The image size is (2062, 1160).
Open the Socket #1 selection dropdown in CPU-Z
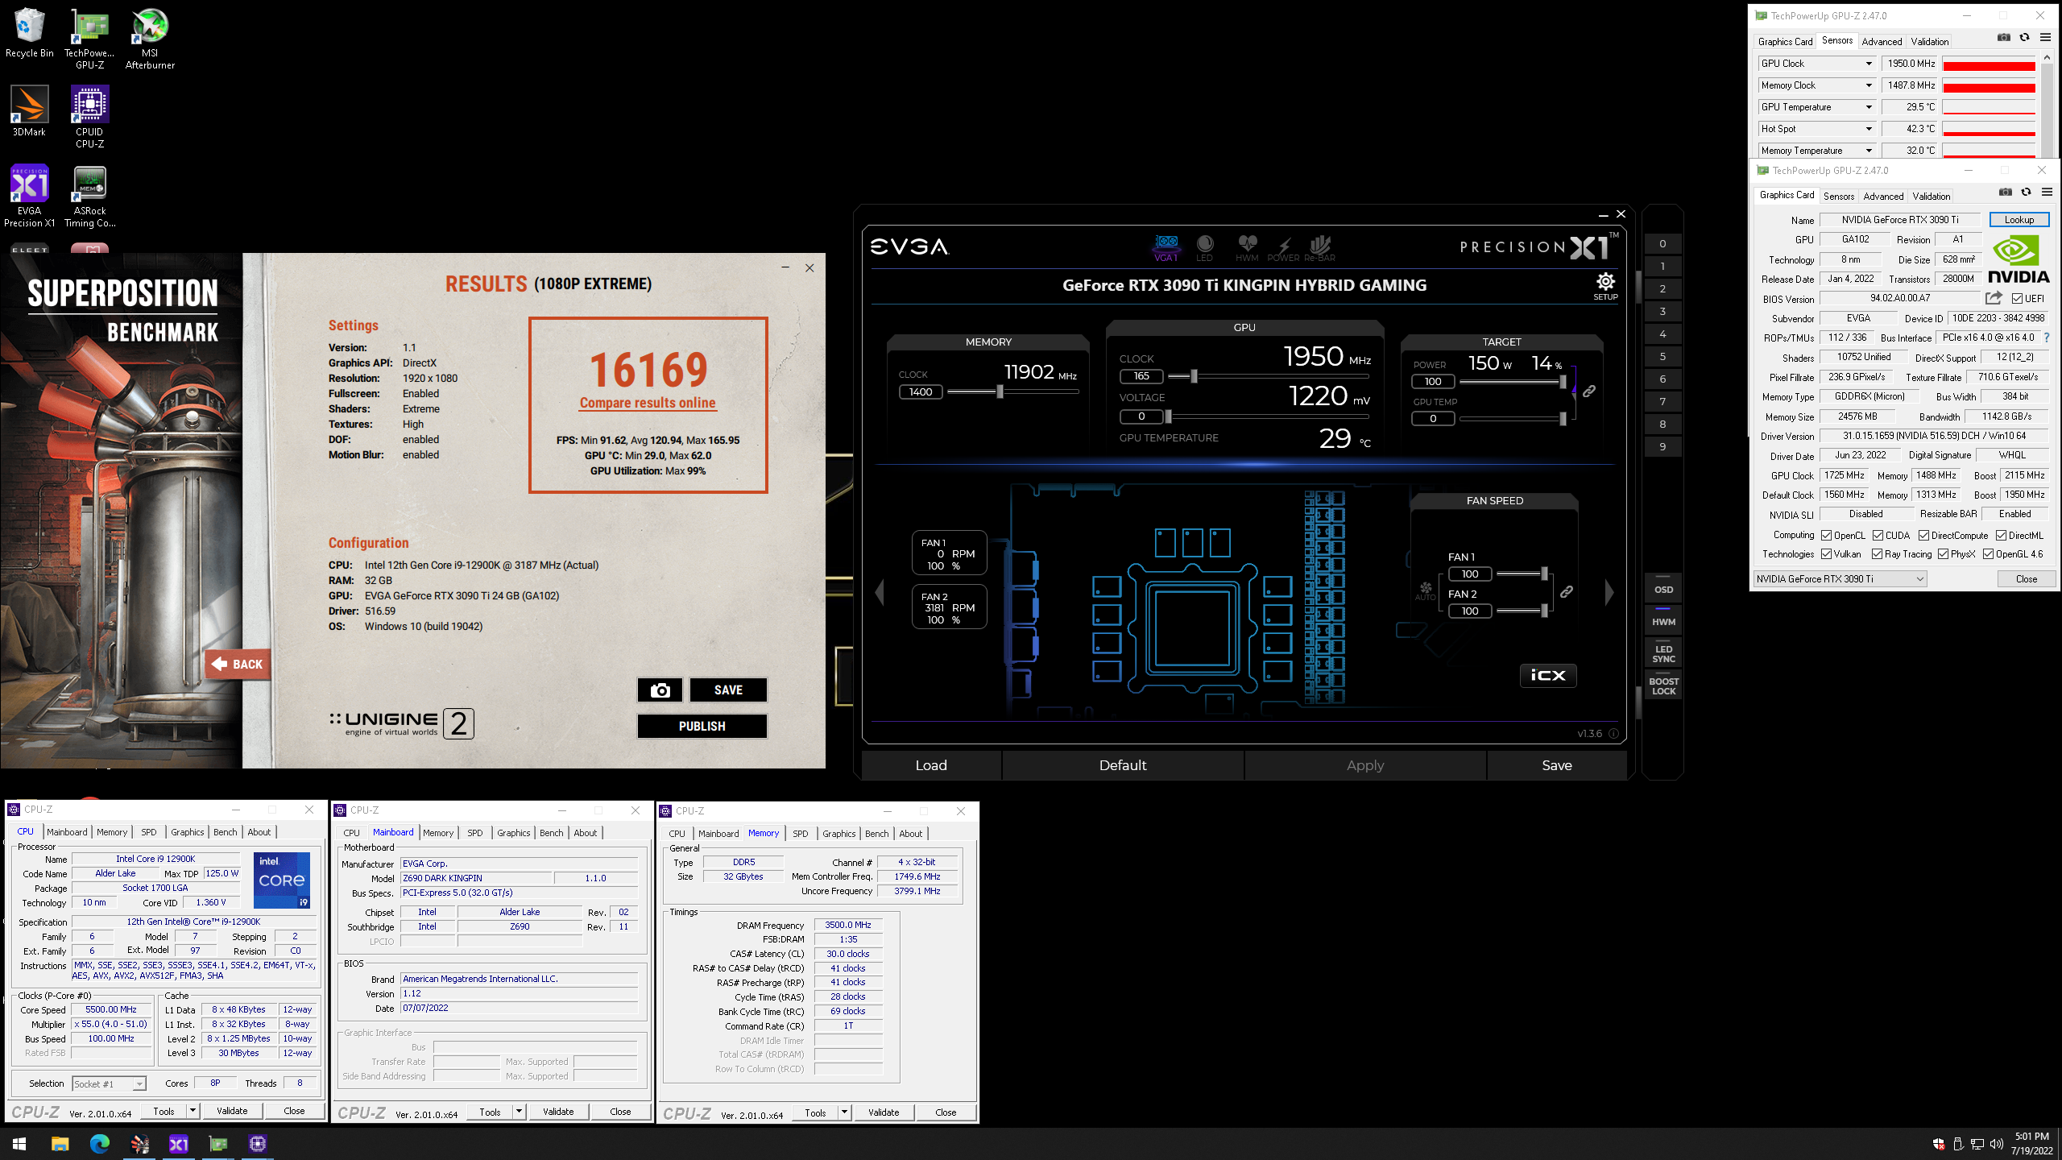109,1084
